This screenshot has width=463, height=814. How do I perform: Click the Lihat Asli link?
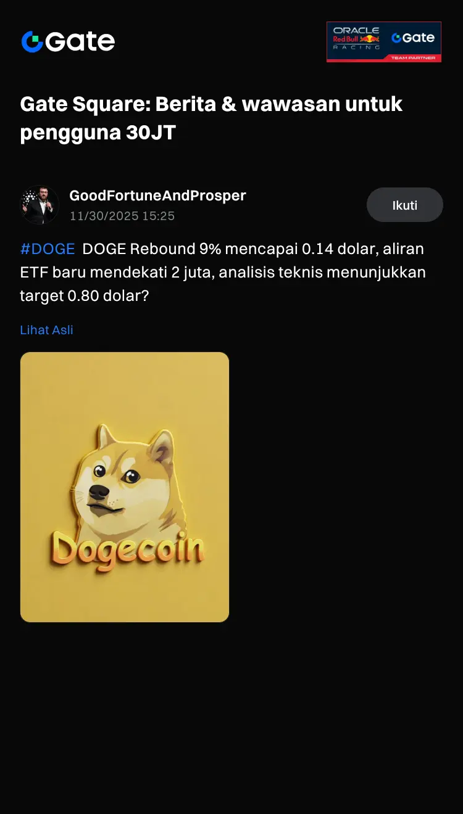(47, 330)
